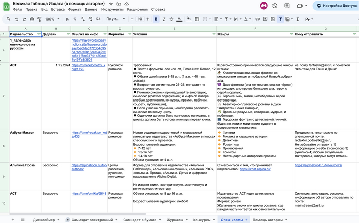Viewport: 359px width, 223px height.
Task: Open the redaktor_kot Telegram link
Action: click(89, 135)
